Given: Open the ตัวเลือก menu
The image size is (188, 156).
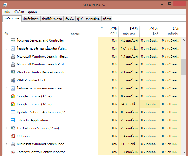Looking at the screenshot, I should [x=19, y=12].
